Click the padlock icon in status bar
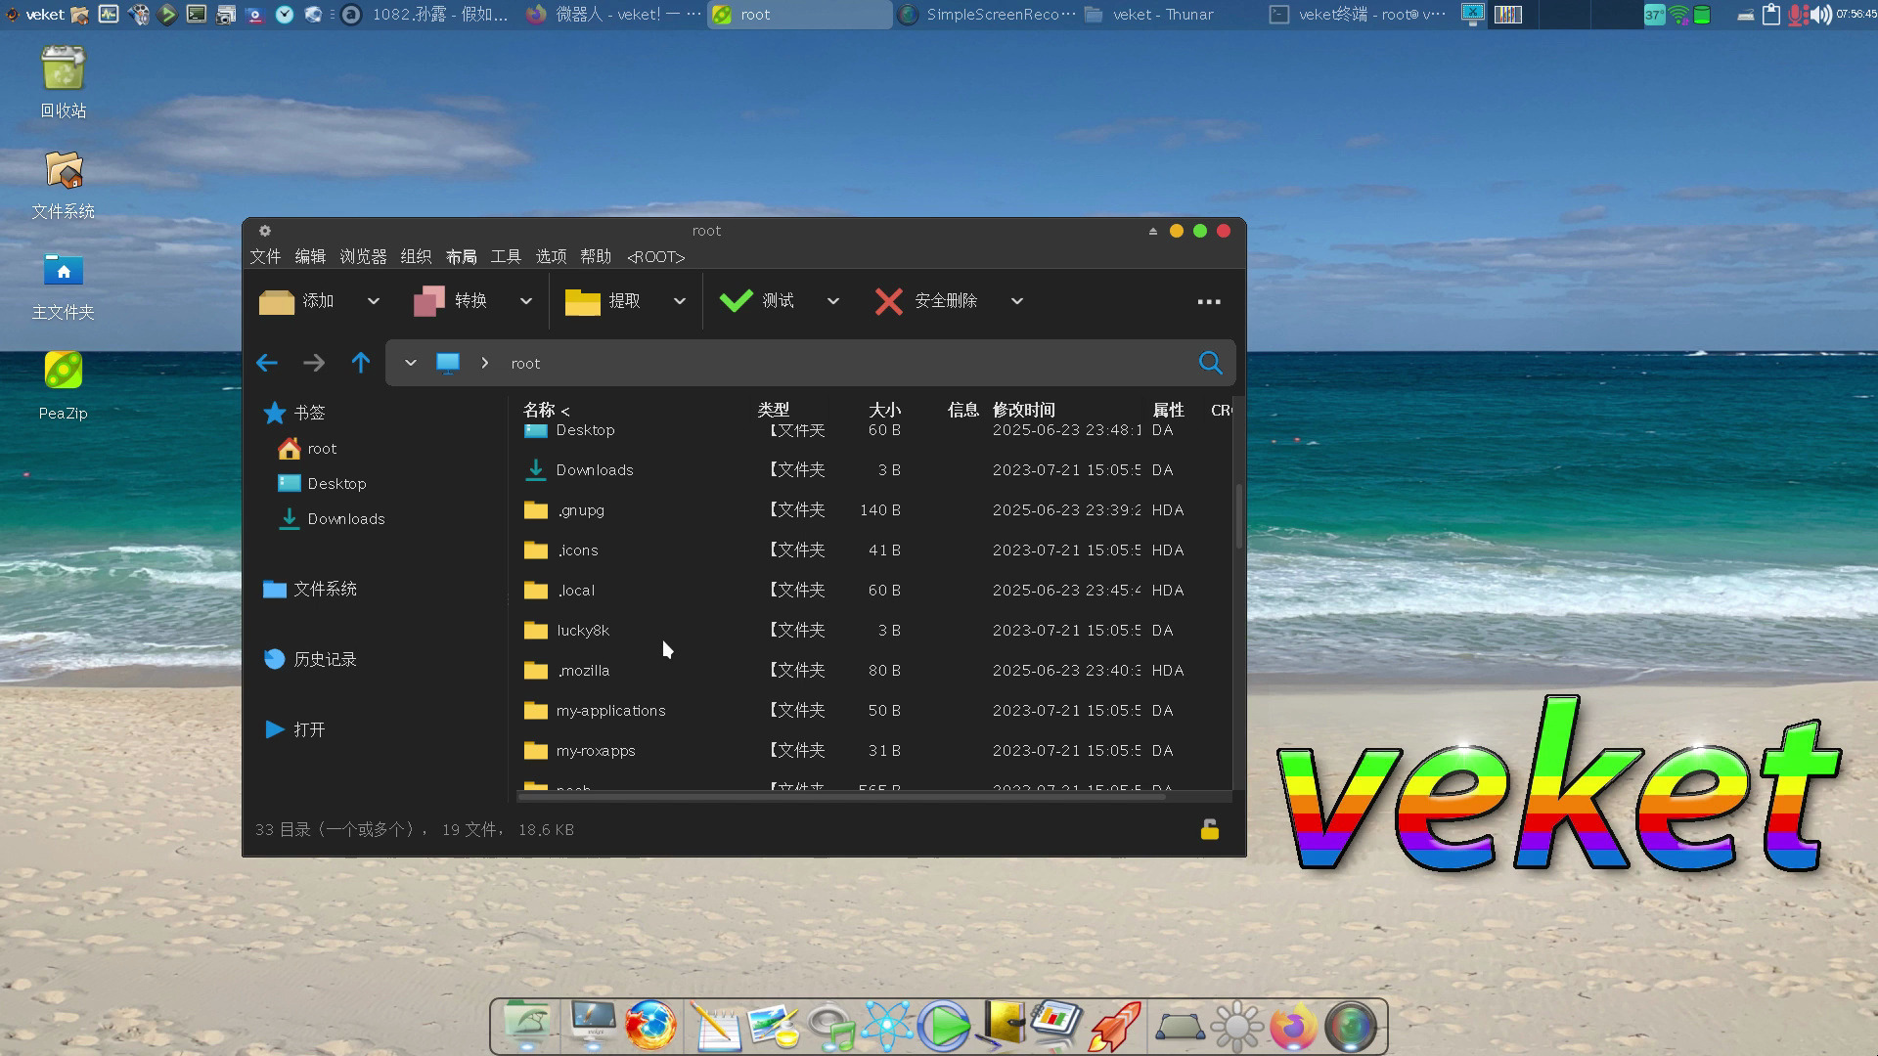The image size is (1878, 1056). (x=1210, y=830)
